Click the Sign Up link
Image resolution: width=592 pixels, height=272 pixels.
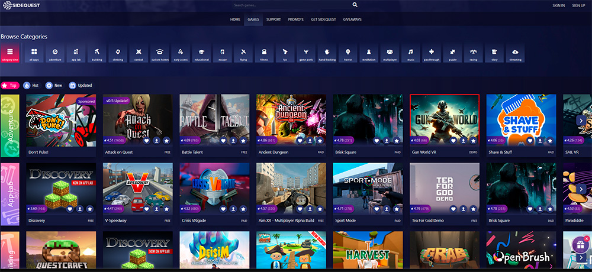578,5
